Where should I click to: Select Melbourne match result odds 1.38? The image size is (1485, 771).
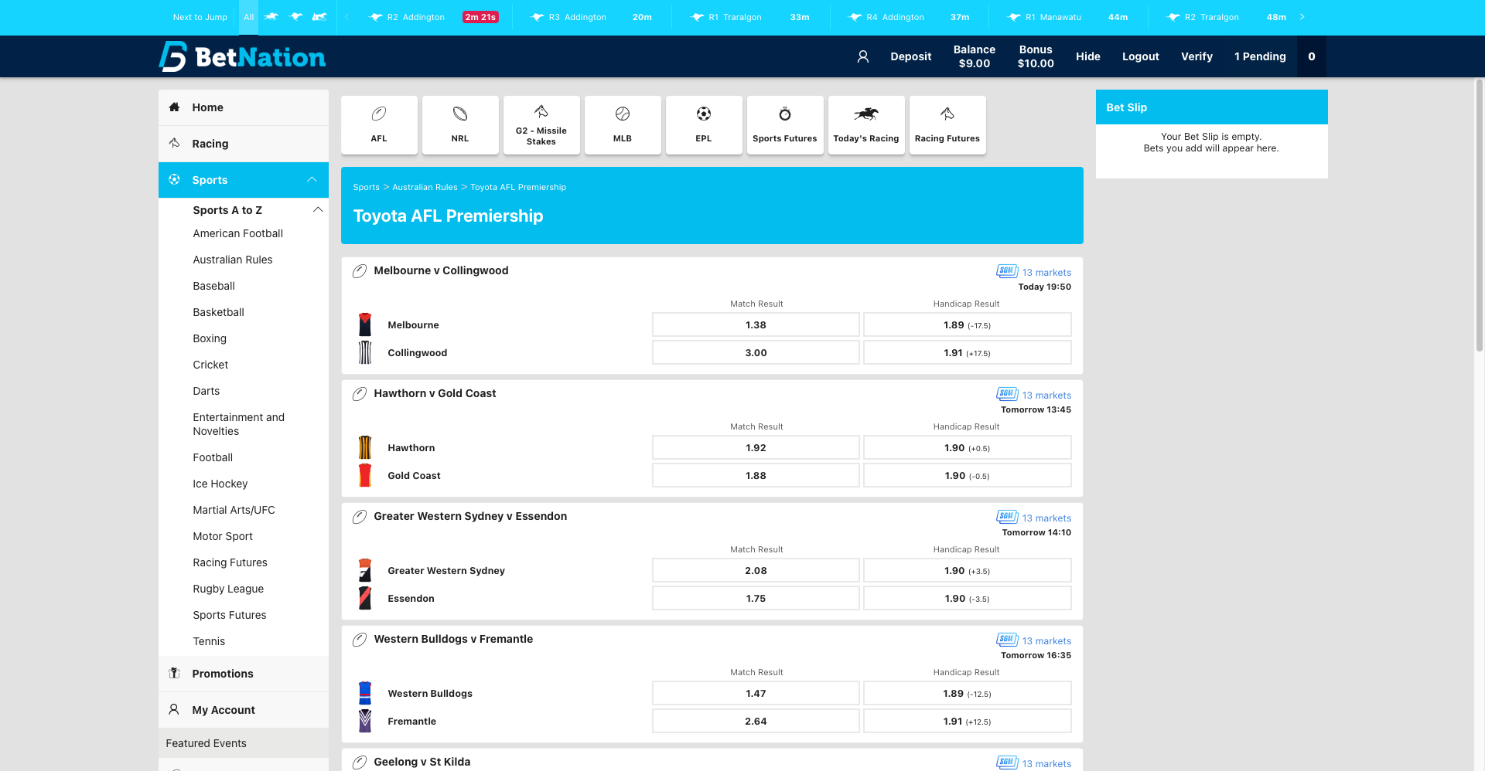point(756,325)
